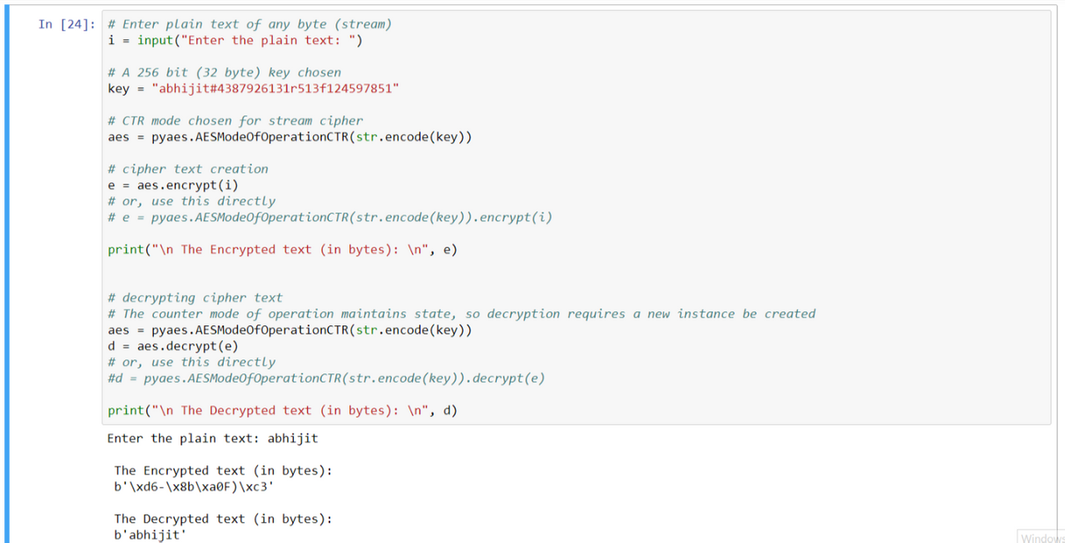Click the In [24] cell prompt
Image resolution: width=1065 pixels, height=543 pixels.
(x=66, y=24)
